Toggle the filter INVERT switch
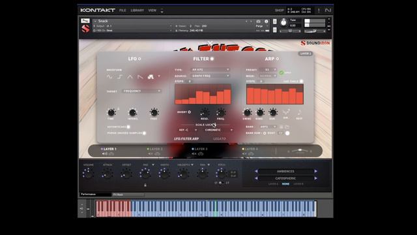417x235 pixels. [190, 112]
